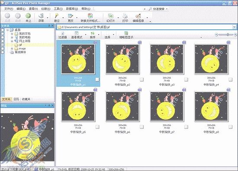
Task: Click the 获取 (Acquire) toolbar icon
Action: click(x=41, y=16)
